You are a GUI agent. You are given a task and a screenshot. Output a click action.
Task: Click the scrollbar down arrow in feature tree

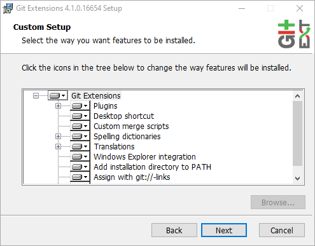297,179
